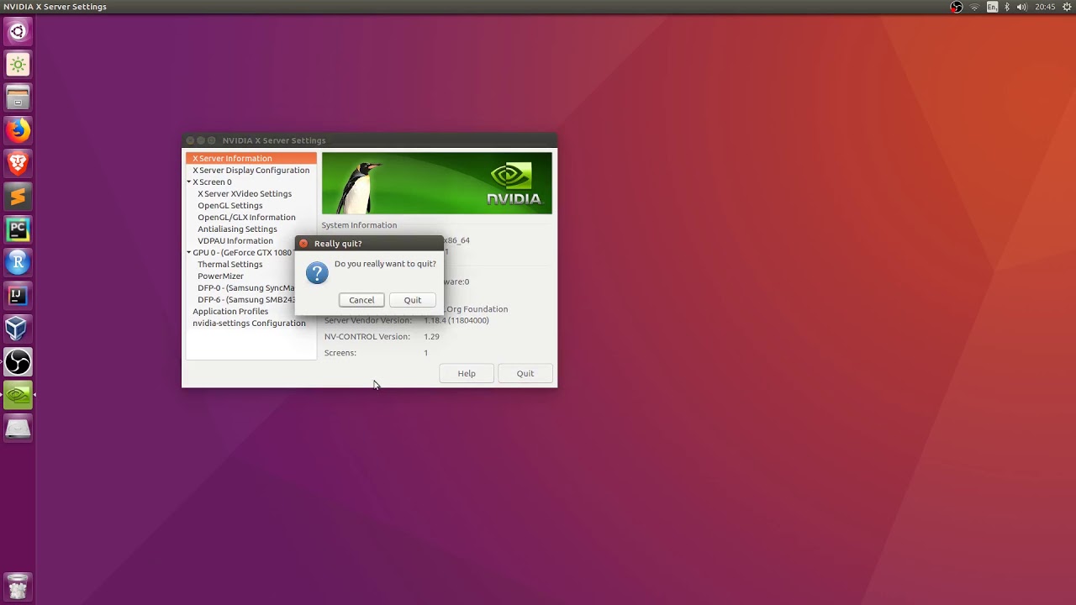Open OpenGL Settings page

[x=230, y=205]
